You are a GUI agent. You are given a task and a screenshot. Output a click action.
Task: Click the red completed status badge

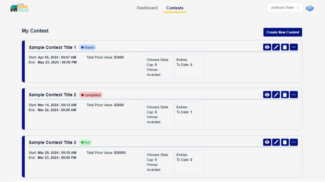[91, 95]
